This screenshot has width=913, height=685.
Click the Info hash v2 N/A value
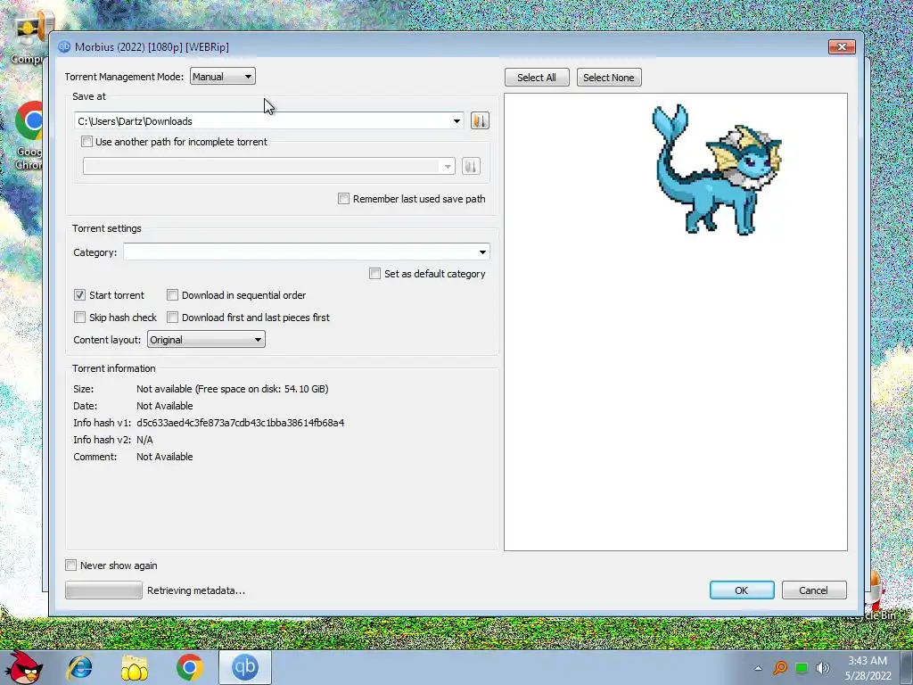145,439
